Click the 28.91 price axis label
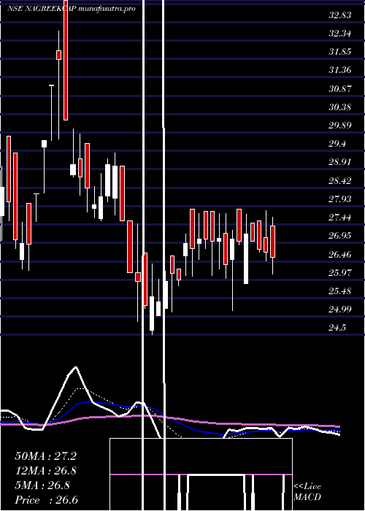The height and width of the screenshot is (511, 365). 340,162
